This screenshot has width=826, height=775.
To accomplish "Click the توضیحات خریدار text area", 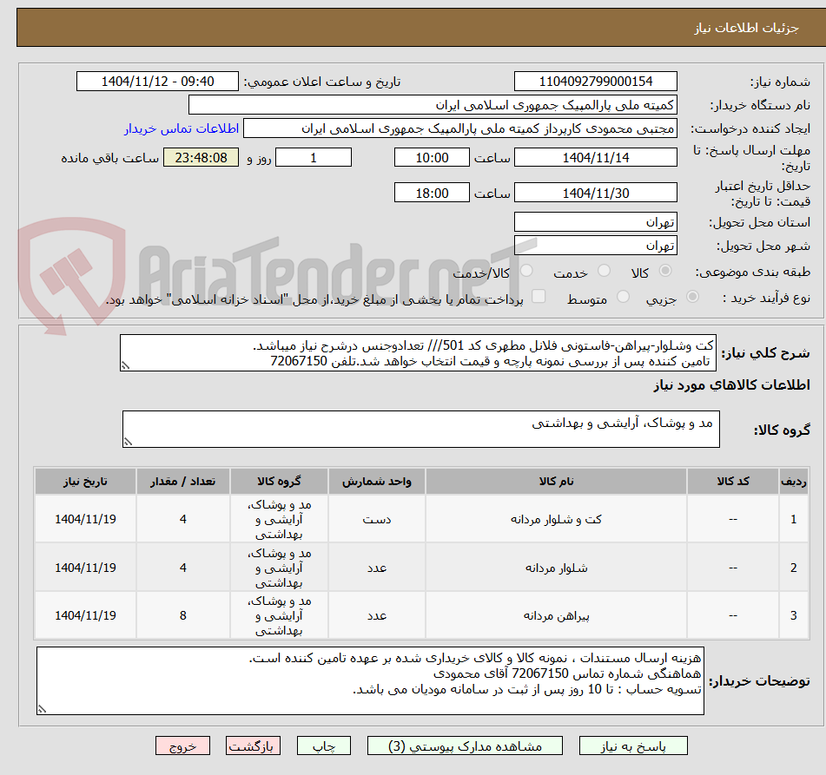I will [x=370, y=680].
